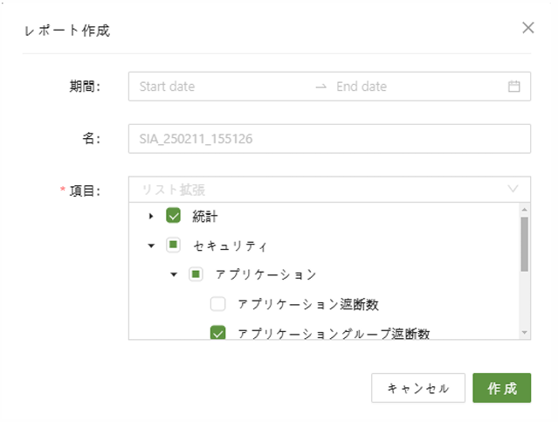Click the Start date field
The height and width of the screenshot is (422, 558).
click(x=218, y=86)
